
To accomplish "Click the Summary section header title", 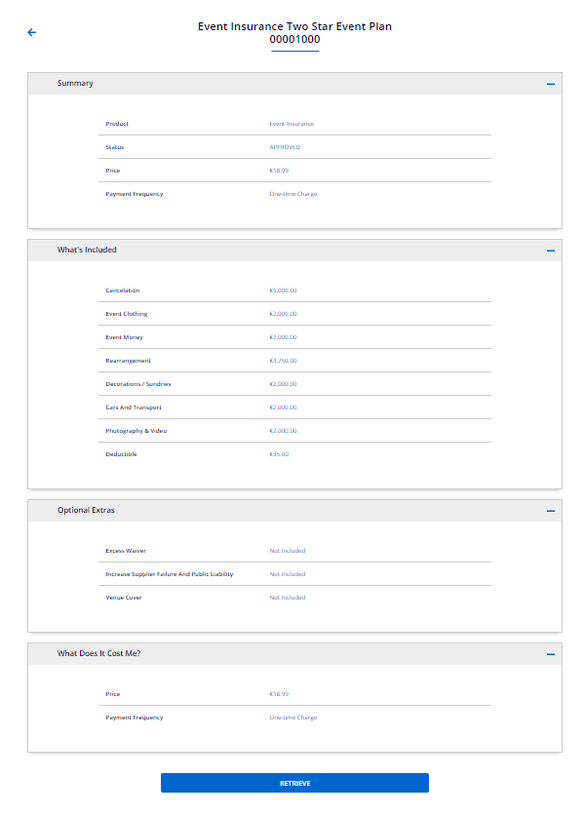I will (75, 84).
